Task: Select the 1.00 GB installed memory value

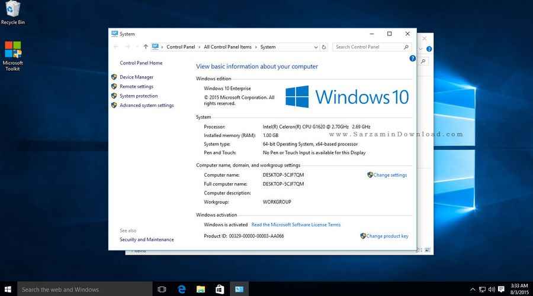Action: tap(271, 135)
